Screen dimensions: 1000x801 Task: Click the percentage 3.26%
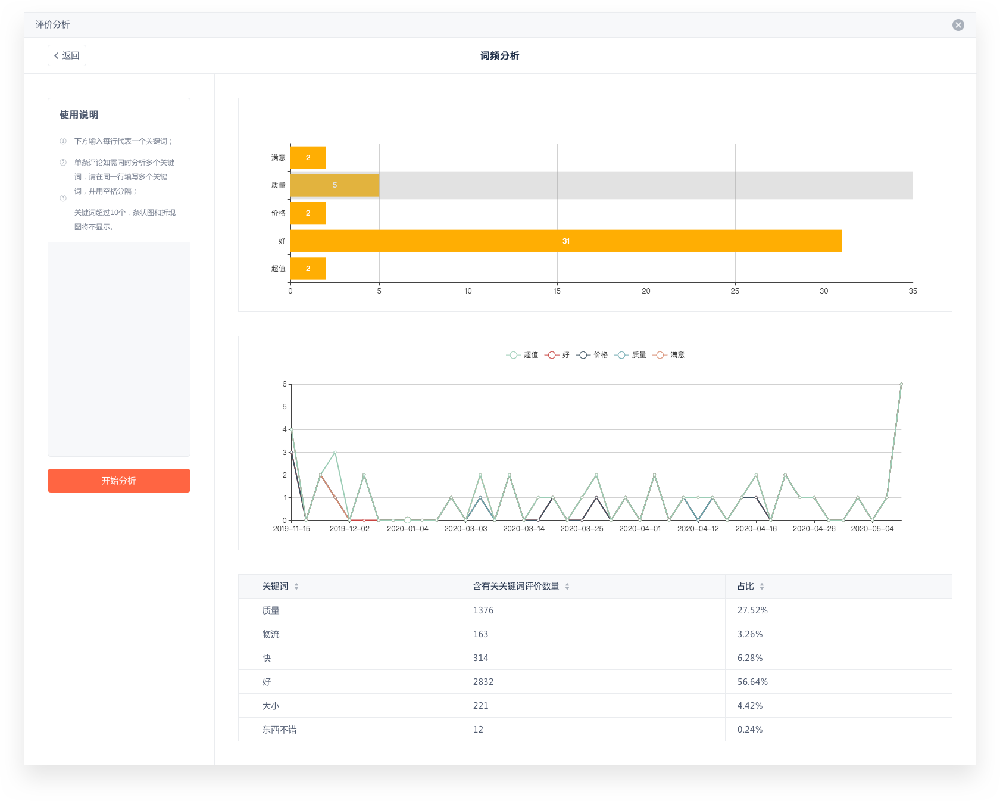pos(750,634)
